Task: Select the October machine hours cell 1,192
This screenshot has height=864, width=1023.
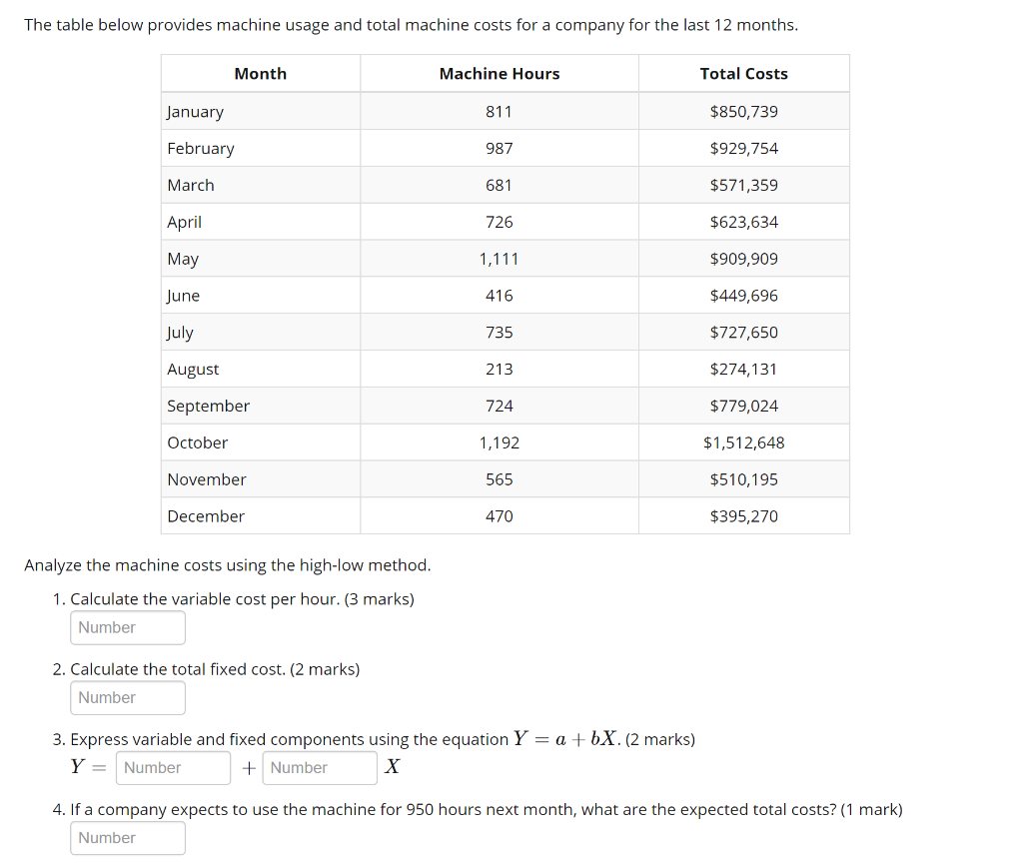Action: pos(500,442)
